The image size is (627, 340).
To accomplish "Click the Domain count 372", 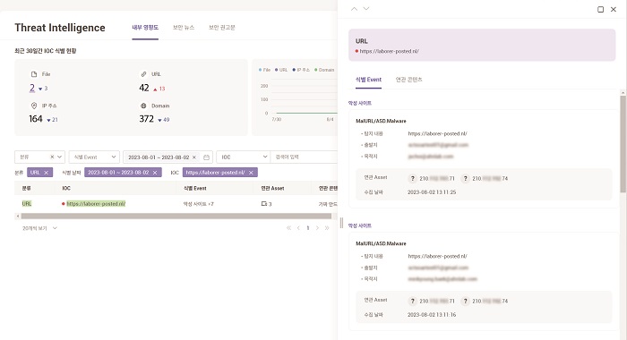I will [146, 119].
